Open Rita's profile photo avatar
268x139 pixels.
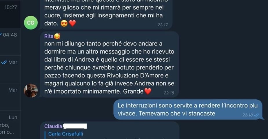click(x=31, y=91)
